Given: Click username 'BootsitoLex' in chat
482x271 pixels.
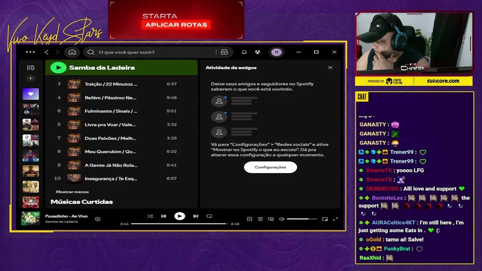Looking at the screenshot, I should point(387,198).
